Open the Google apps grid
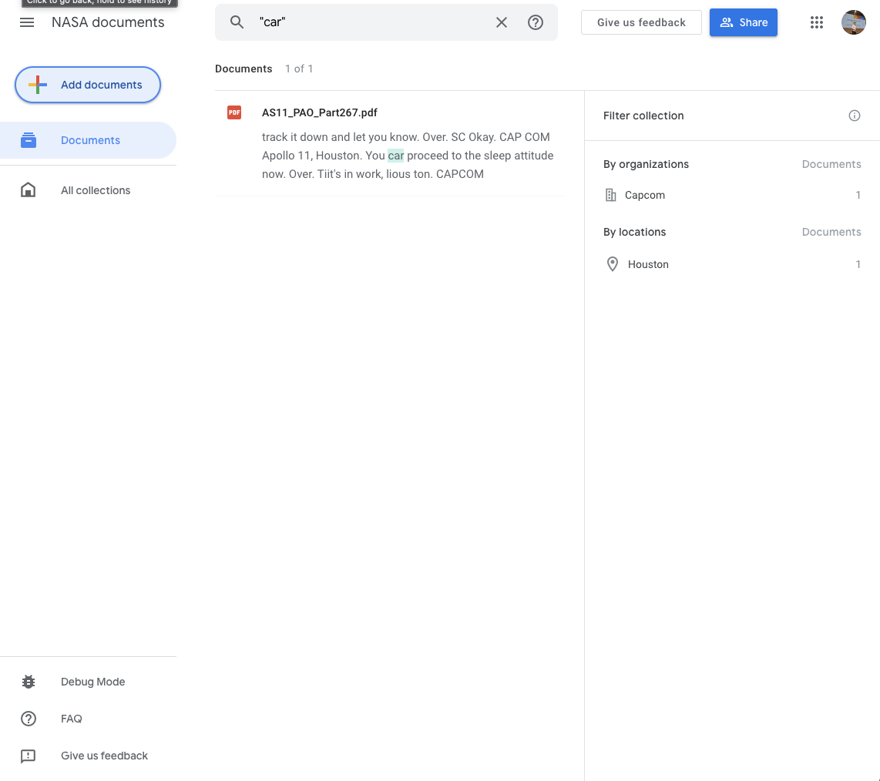The image size is (880, 781). pyautogui.click(x=817, y=22)
